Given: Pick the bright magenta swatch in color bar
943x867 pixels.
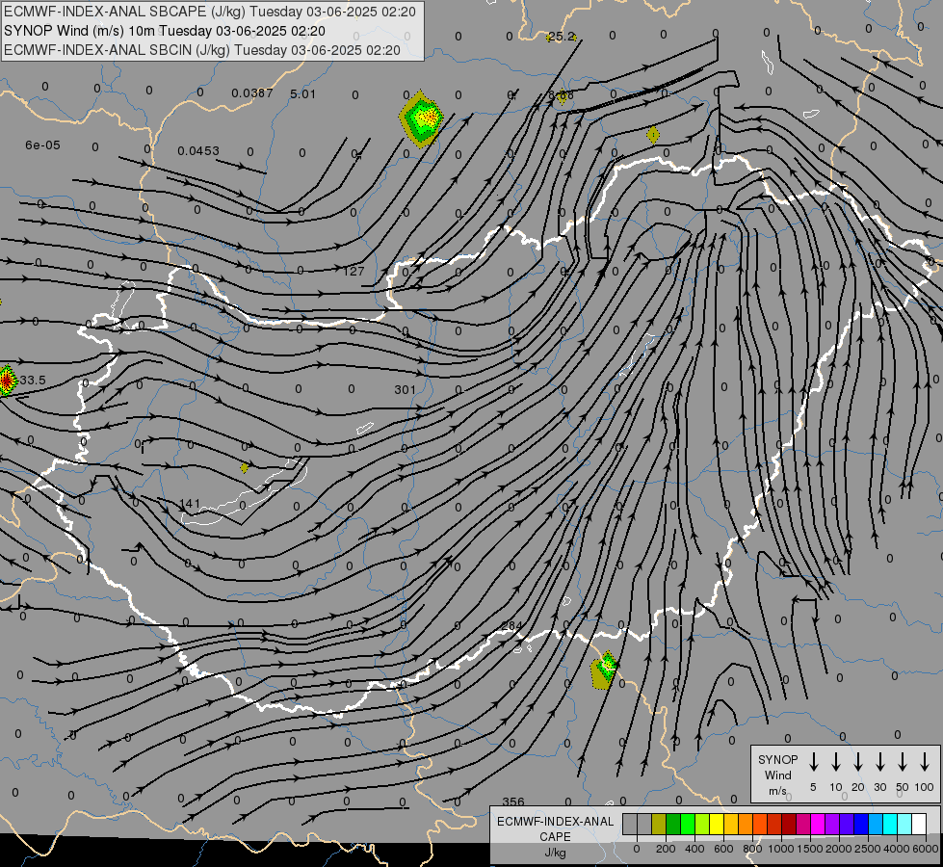Looking at the screenshot, I should coord(818,824).
